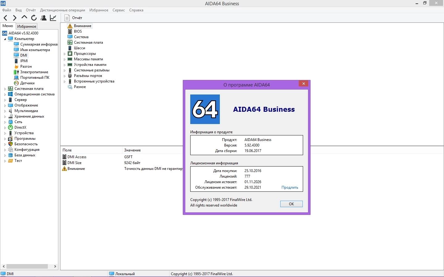The image size is (444, 277).
Task: Expand Встроенные устройства in the DMI list
Action: pyautogui.click(x=64, y=82)
